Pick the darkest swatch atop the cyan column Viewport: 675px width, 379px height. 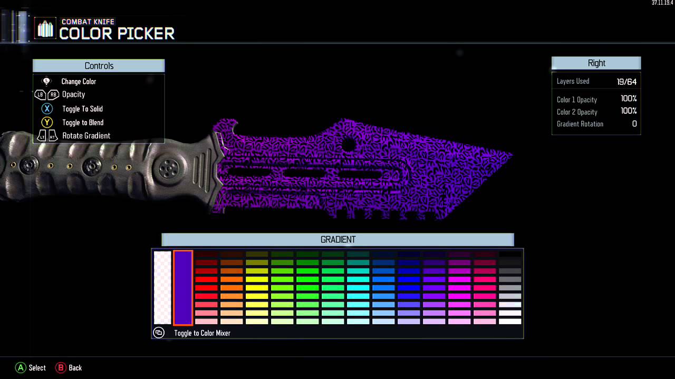pos(358,254)
